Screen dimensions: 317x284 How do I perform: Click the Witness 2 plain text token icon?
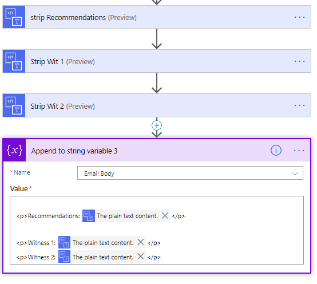tap(64, 257)
